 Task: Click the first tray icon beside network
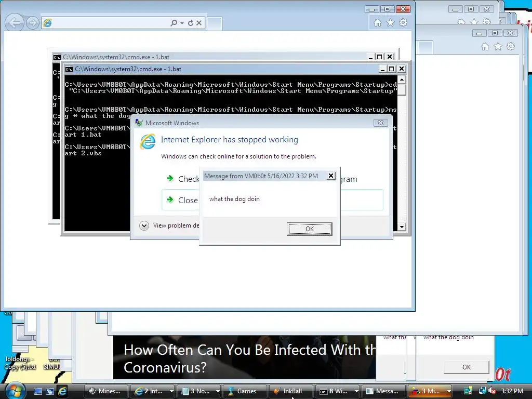coord(468,391)
